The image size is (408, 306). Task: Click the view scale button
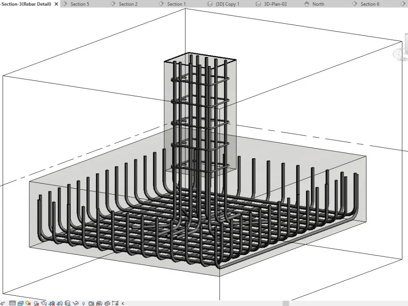[x=3, y=303]
